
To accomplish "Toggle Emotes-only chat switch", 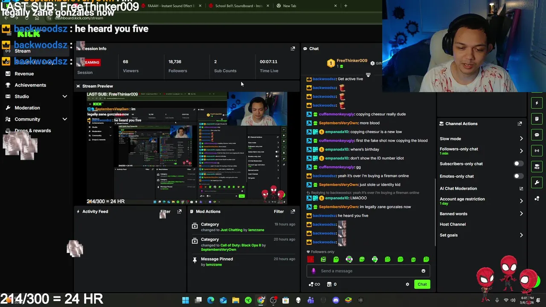I will pyautogui.click(x=518, y=176).
